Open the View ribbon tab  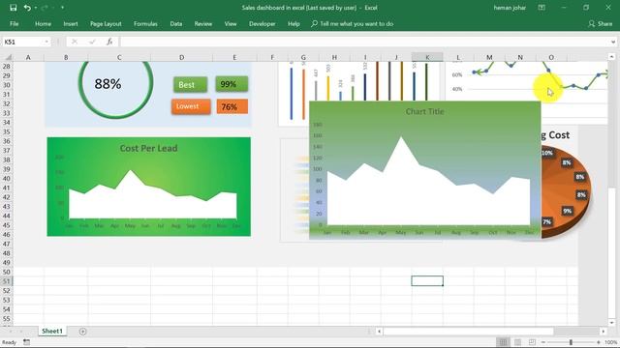pyautogui.click(x=231, y=23)
